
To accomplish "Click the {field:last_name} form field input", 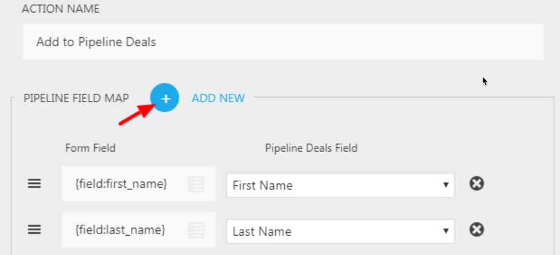I will 121,230.
